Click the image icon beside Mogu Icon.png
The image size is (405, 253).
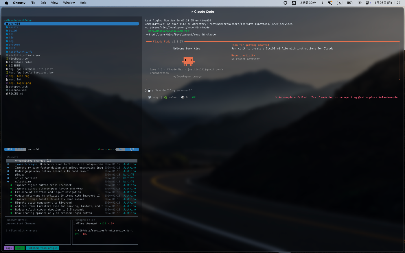pos(7,76)
